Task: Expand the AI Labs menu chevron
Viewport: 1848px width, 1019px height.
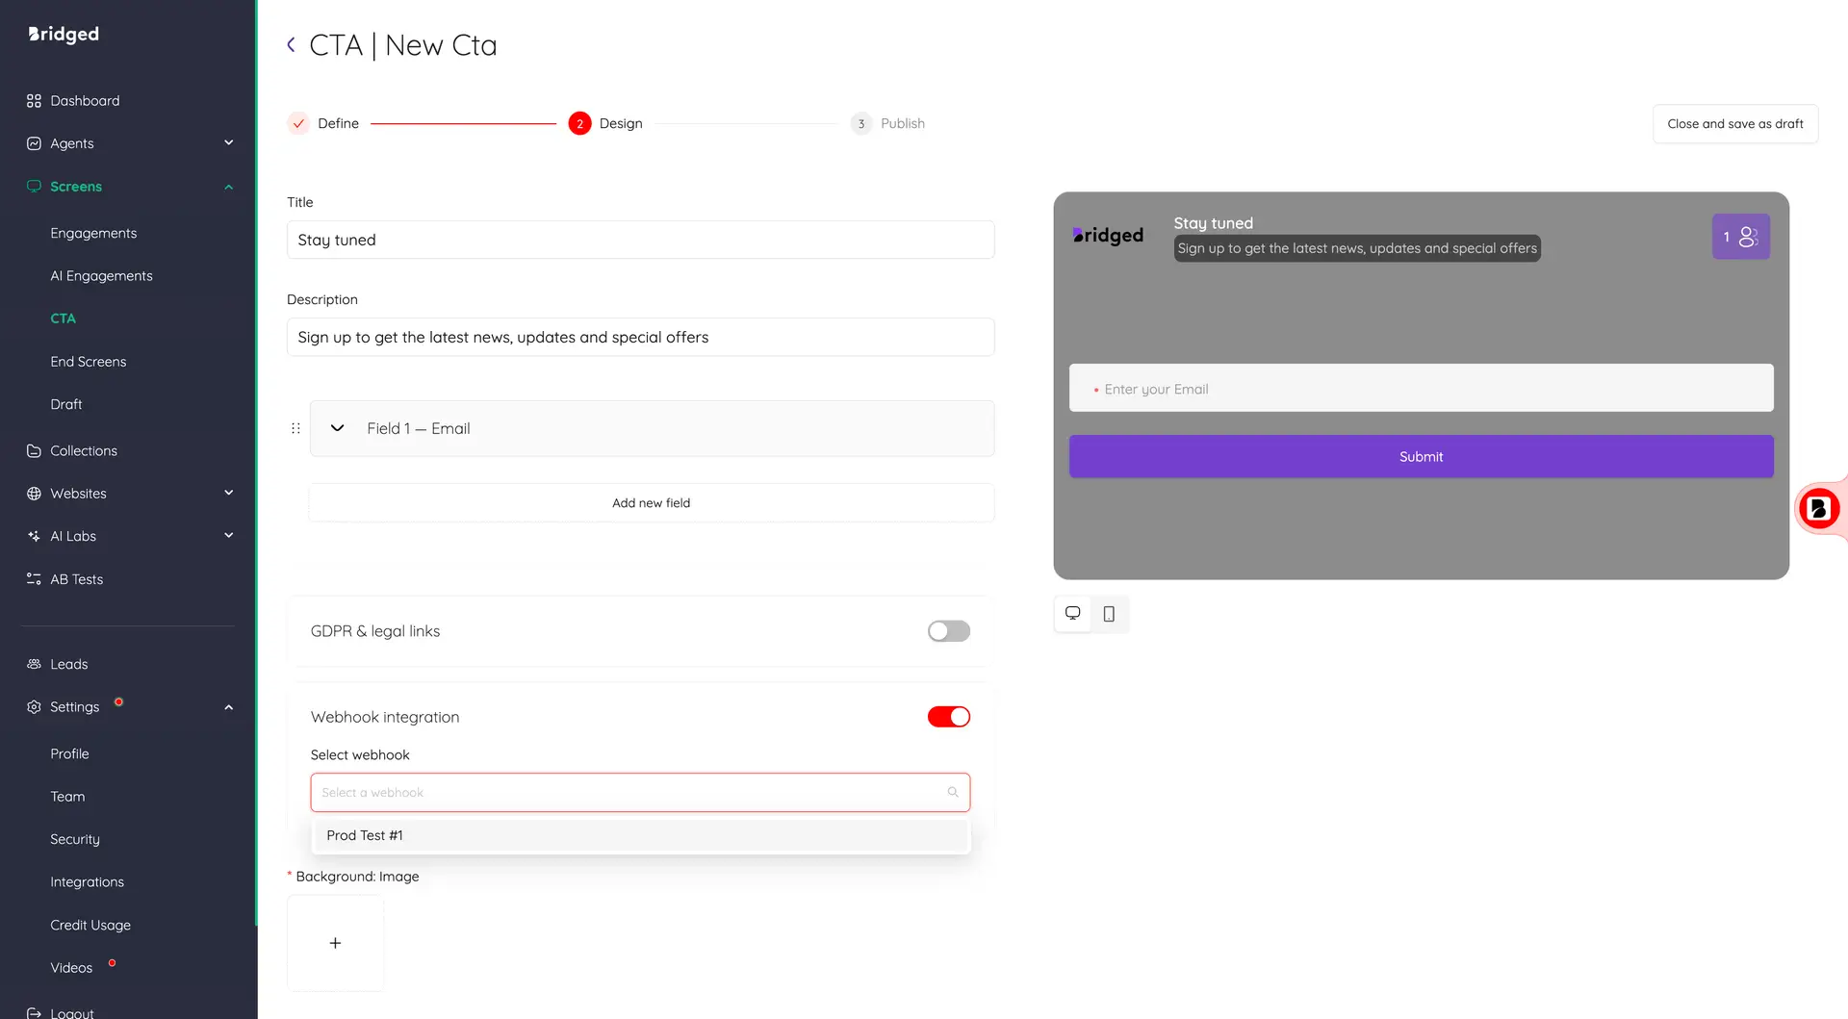Action: 229,536
